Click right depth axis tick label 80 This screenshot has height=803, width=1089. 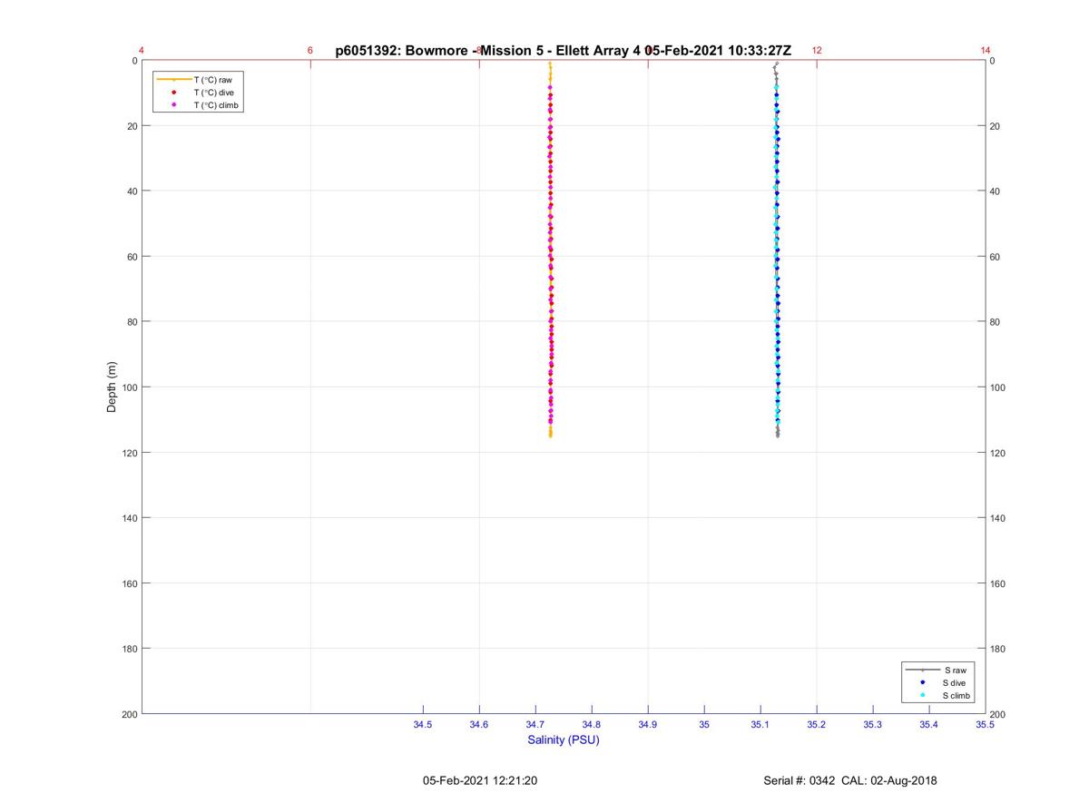(x=996, y=322)
